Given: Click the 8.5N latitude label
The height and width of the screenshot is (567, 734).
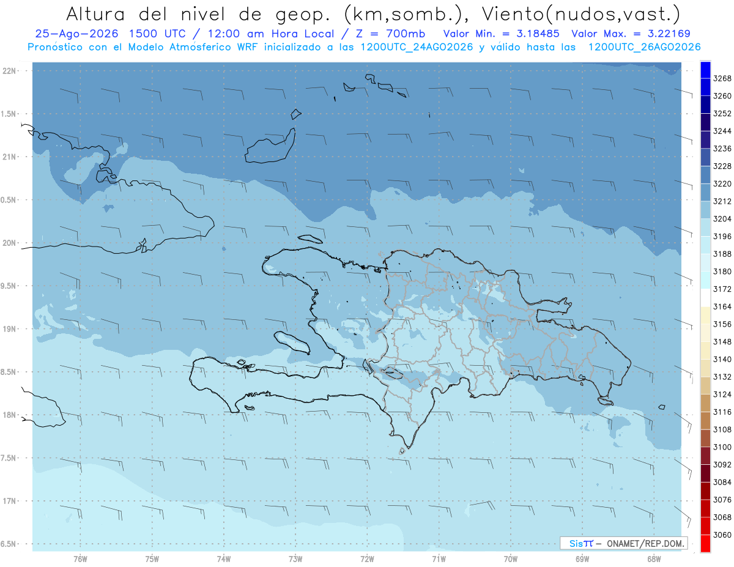Looking at the screenshot, I should click(9, 372).
